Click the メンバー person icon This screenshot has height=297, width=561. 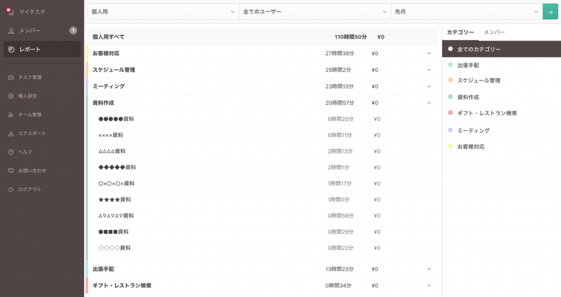11,31
